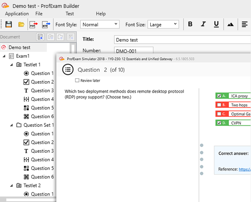Viewport: 251px width, 202px height.
Task: Uncheck answer D CVPN
Action: click(219, 123)
